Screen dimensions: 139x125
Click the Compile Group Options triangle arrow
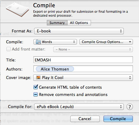[130, 42]
